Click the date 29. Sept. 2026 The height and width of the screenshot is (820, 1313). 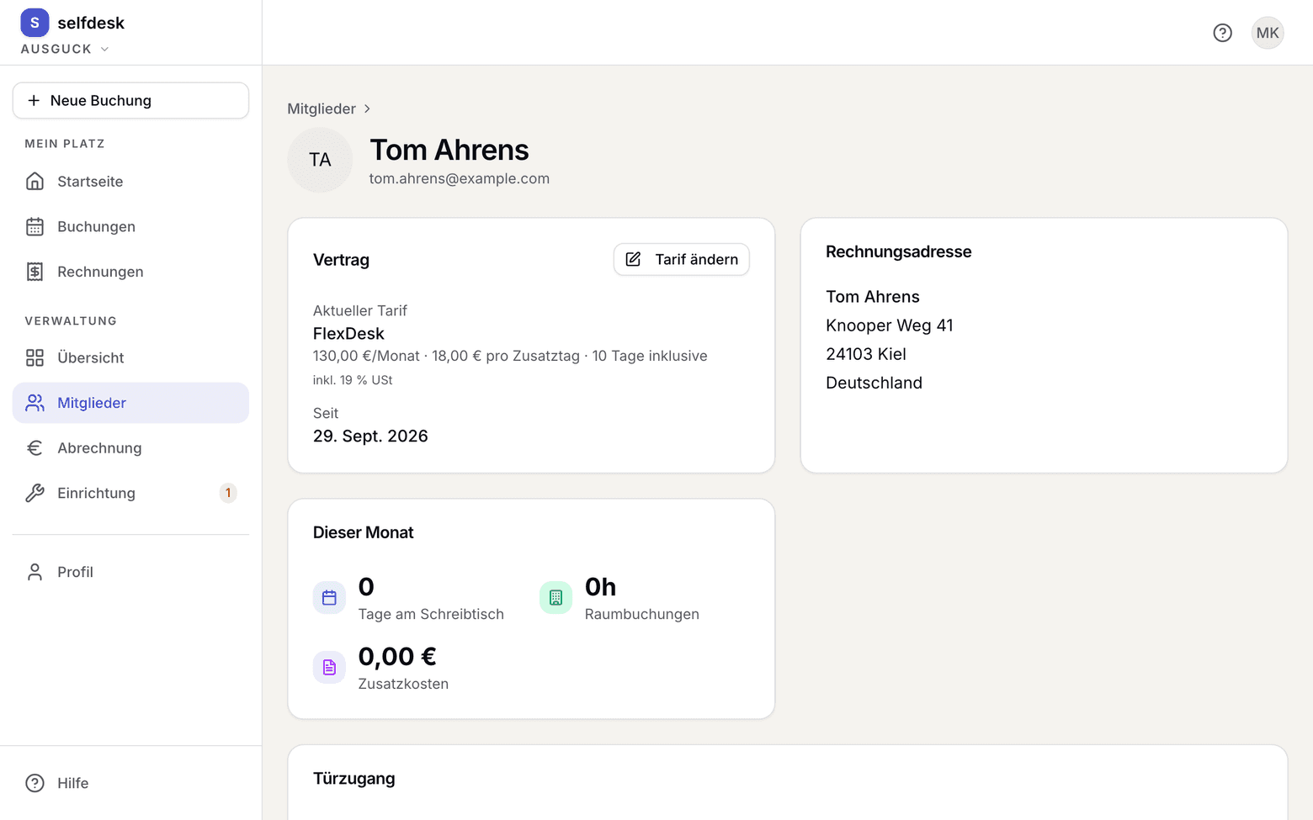click(x=370, y=436)
